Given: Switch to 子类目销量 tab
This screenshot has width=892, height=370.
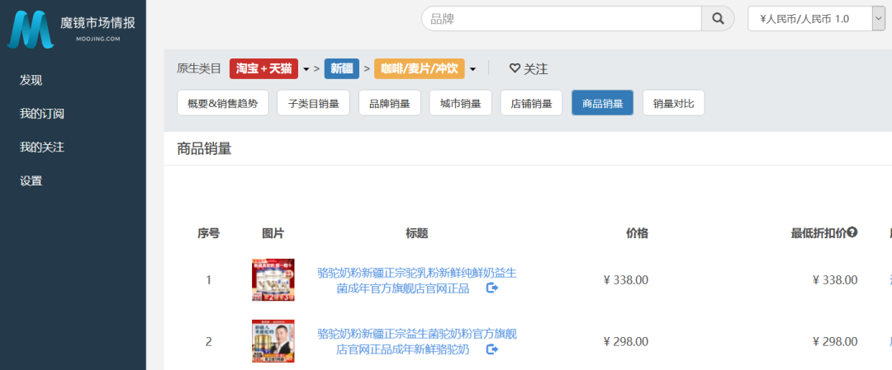Looking at the screenshot, I should pyautogui.click(x=314, y=103).
